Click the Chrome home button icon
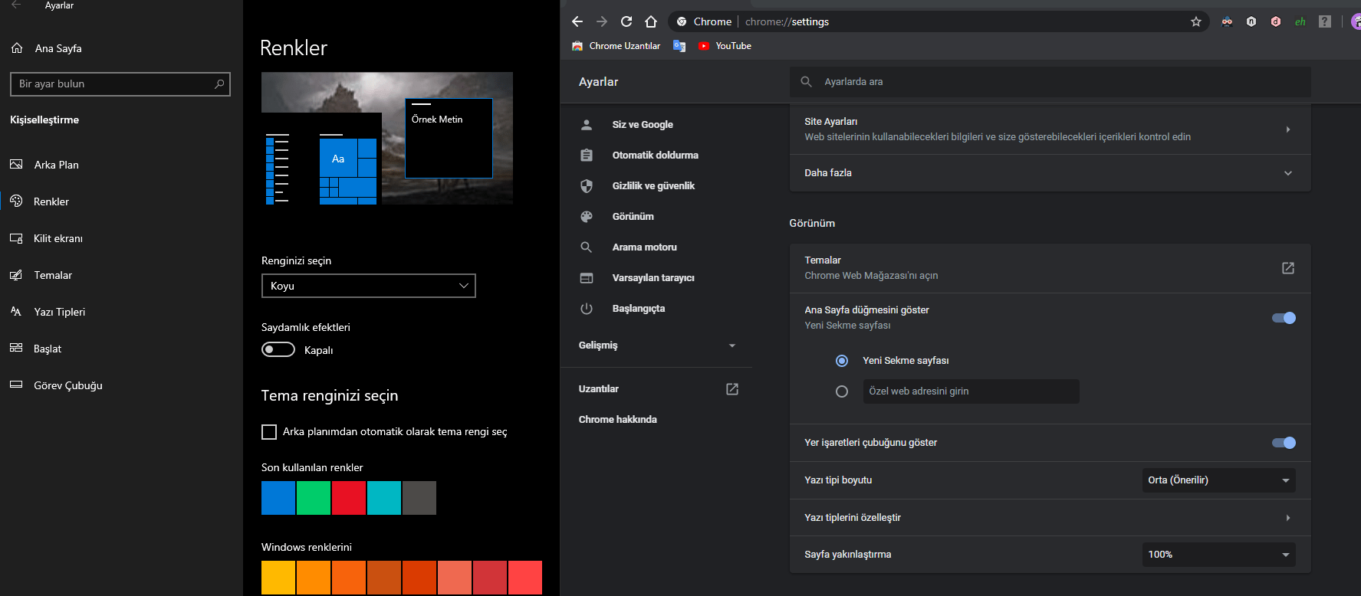The image size is (1361, 596). pos(651,21)
